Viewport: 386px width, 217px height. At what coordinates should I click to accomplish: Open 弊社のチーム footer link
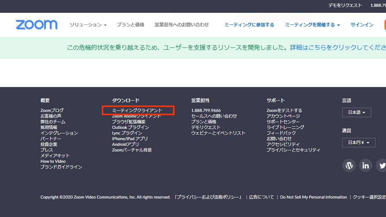(53, 122)
